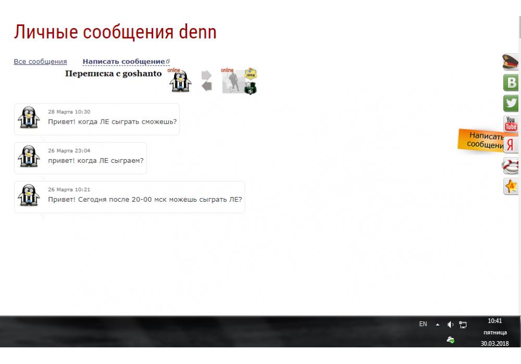Open the volume speaker tray icon
Viewport: 521px width, 364px height.
coord(450,324)
